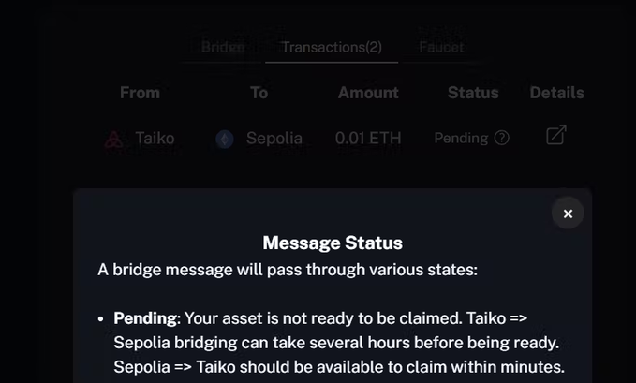Click the 0.01 ETH amount
The width and height of the screenshot is (636, 383).
click(x=368, y=138)
